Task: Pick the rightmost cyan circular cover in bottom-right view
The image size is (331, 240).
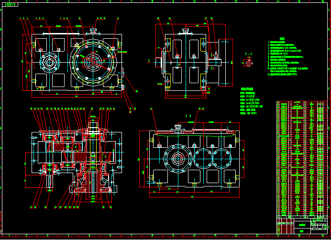Action: point(222,159)
